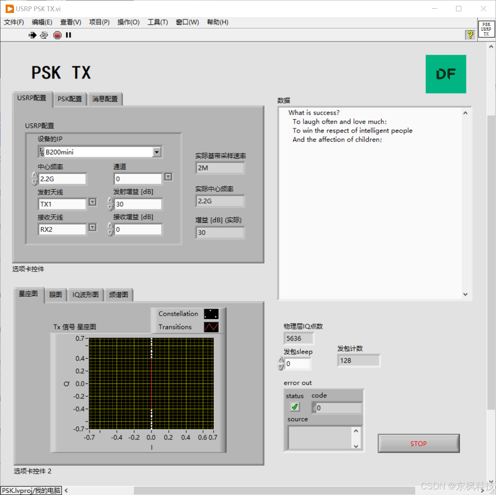Image resolution: width=496 pixels, height=495 pixels.
Task: Click the 数据 text box scroll down arrow
Action: pyautogui.click(x=465, y=294)
